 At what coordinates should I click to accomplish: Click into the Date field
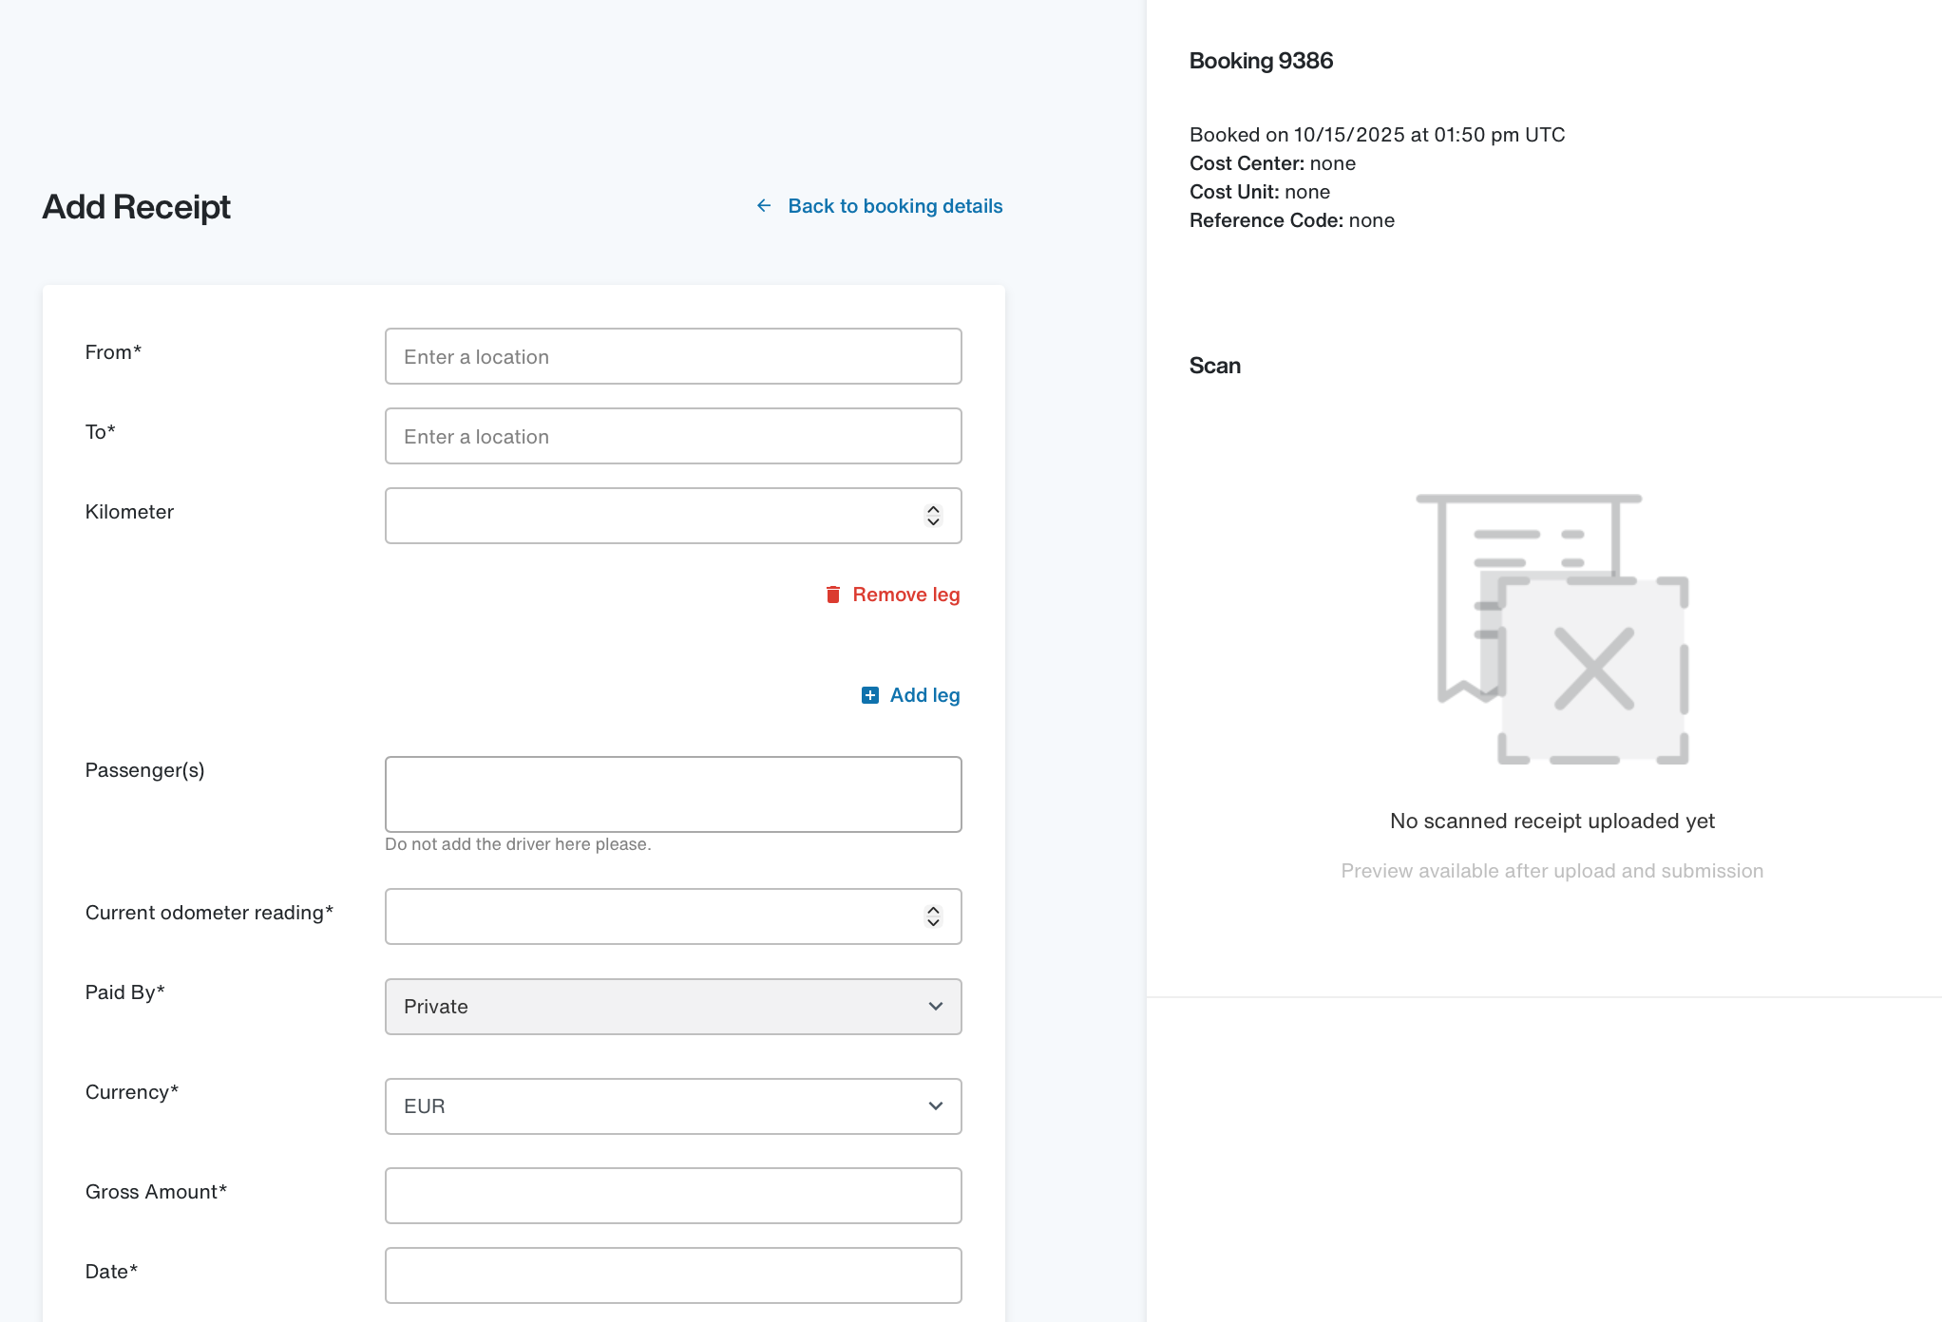coord(674,1275)
